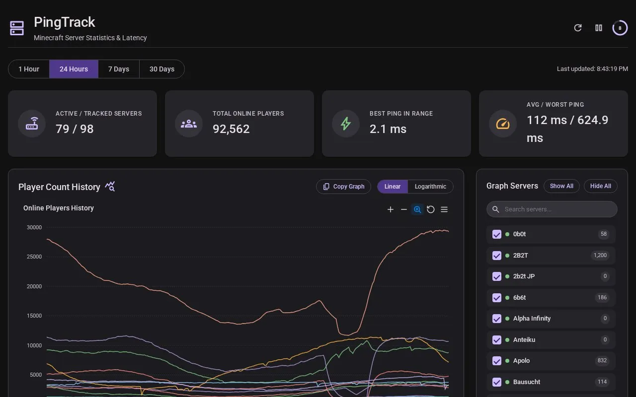Switch to the 7 Days range
This screenshot has width=636, height=397.
[119, 69]
